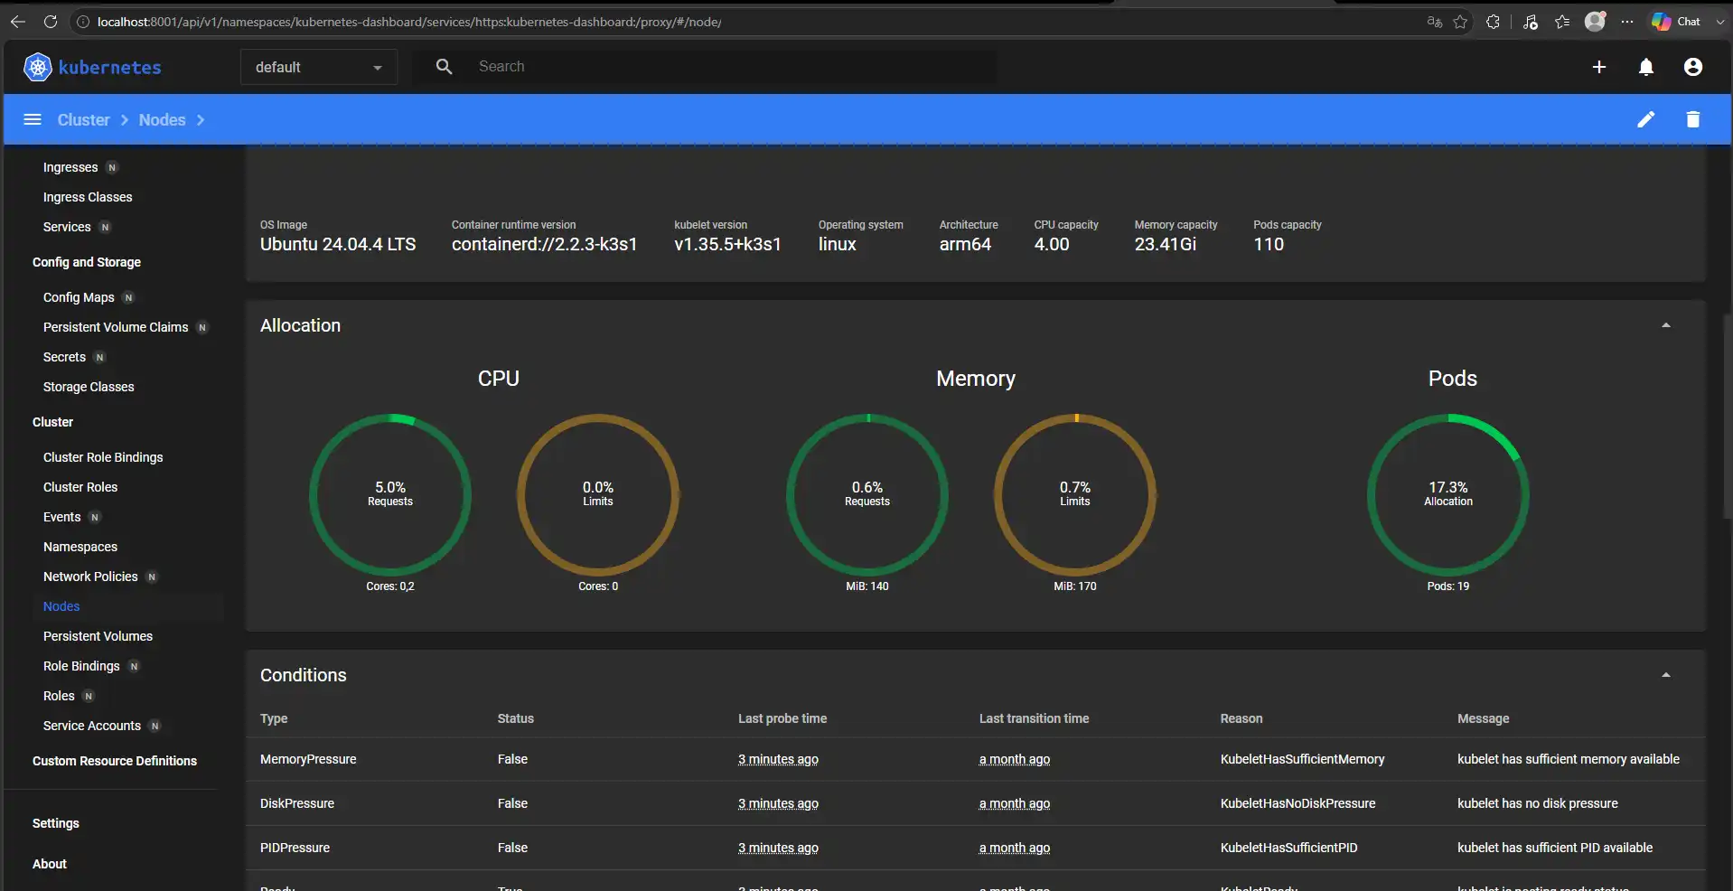The height and width of the screenshot is (891, 1733).
Task: Click the CPU Limits 0.0% gauge
Action: point(598,494)
